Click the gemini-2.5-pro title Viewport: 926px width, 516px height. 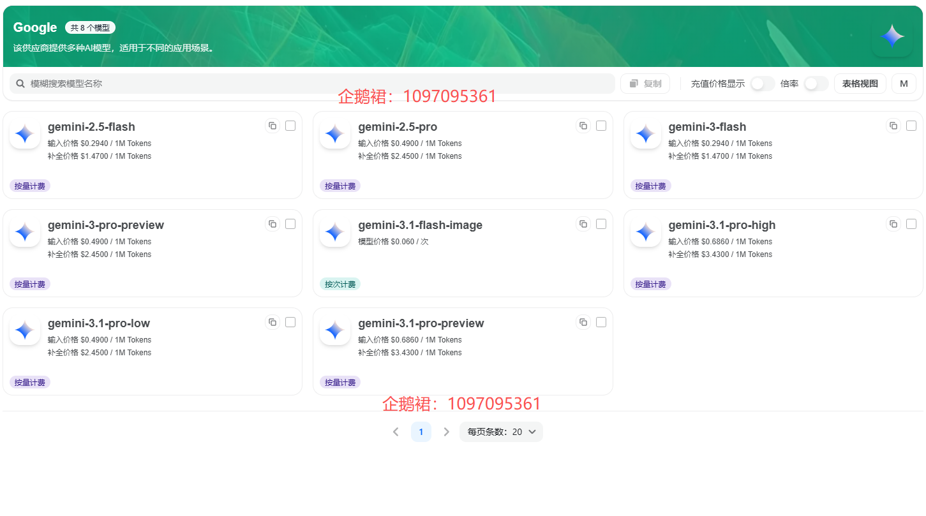[x=398, y=127]
